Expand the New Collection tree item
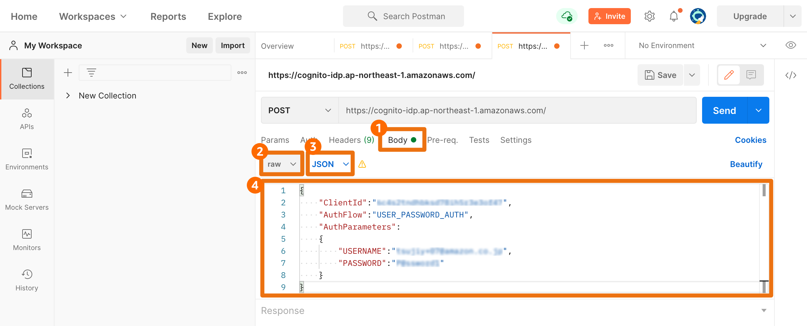 point(68,95)
